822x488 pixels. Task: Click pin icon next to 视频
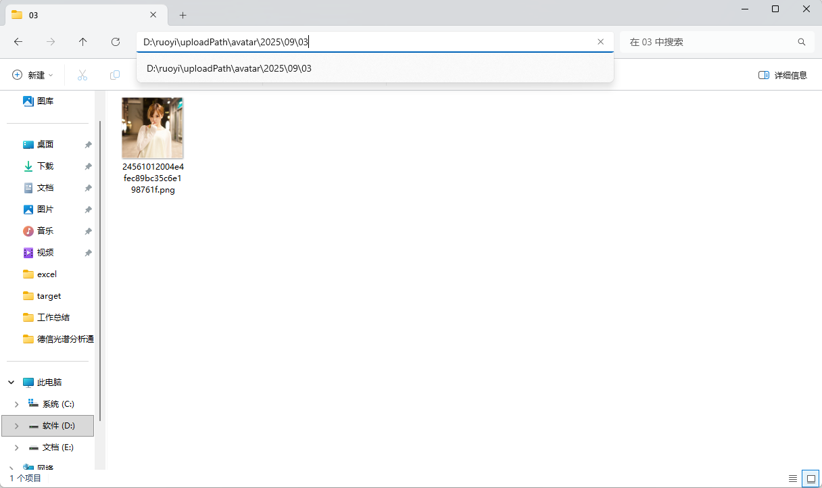[x=88, y=253]
